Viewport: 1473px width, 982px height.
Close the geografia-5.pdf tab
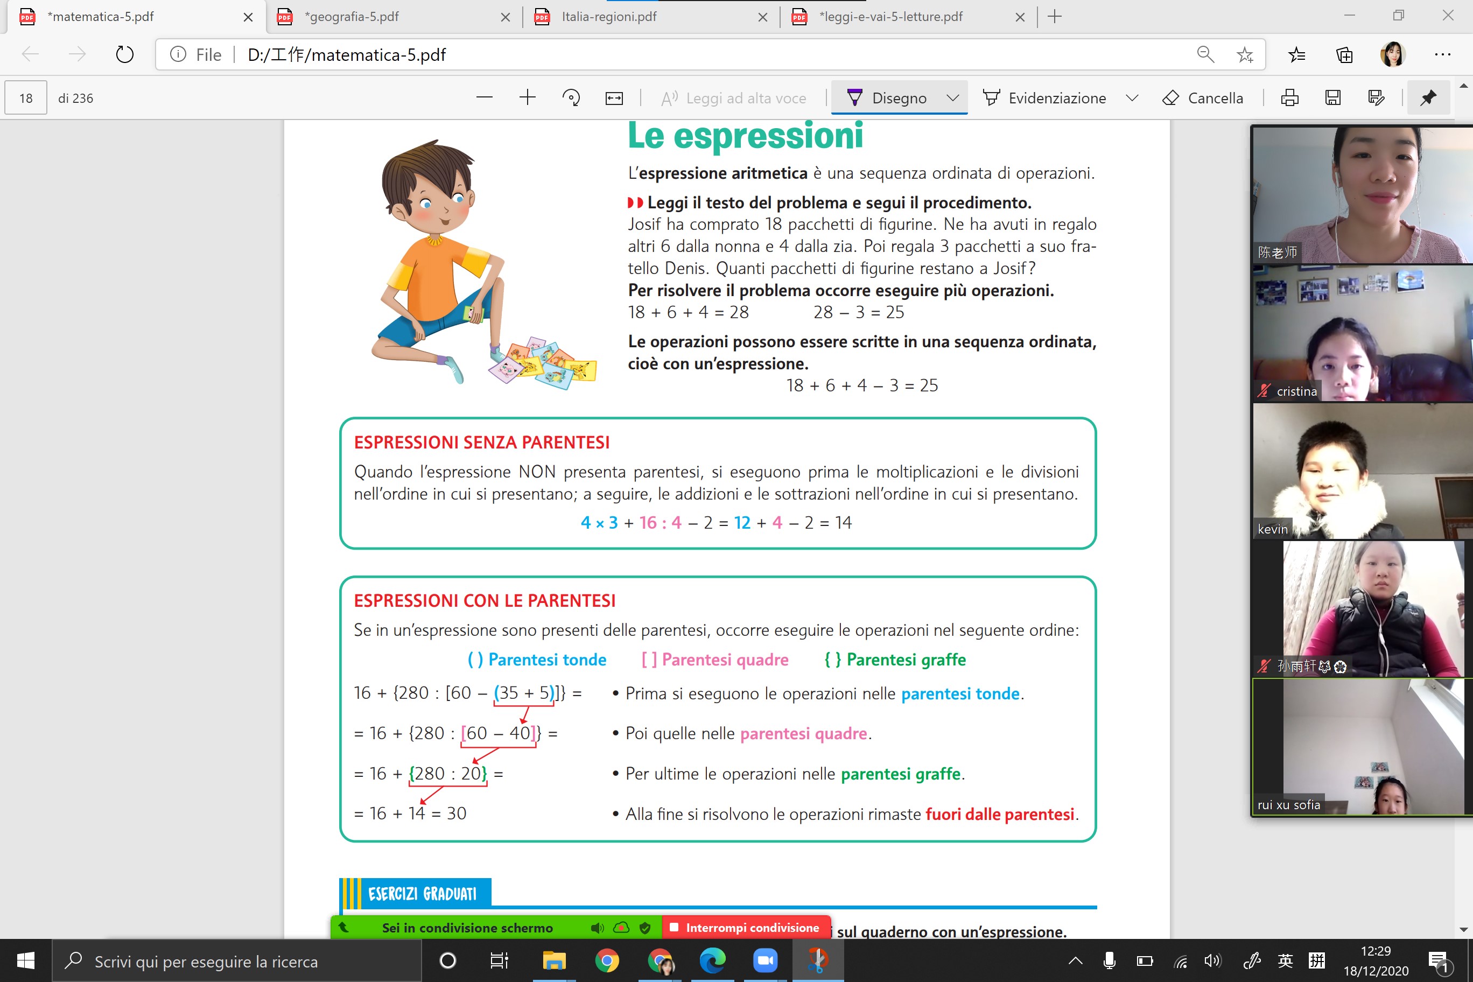505,17
